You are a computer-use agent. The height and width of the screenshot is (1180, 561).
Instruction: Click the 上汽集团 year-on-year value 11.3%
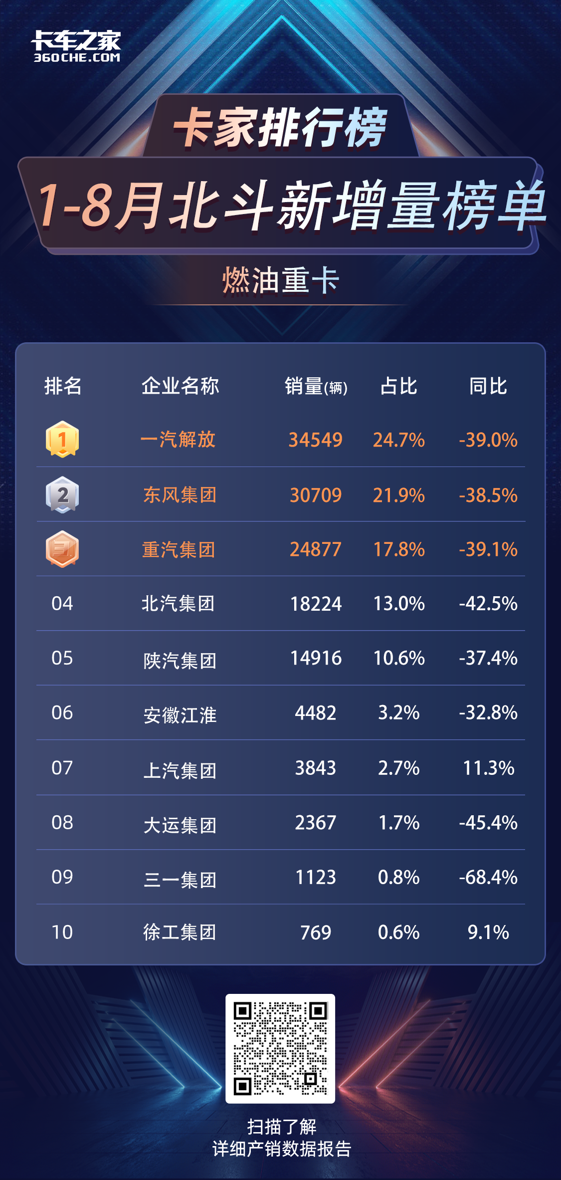click(x=489, y=768)
